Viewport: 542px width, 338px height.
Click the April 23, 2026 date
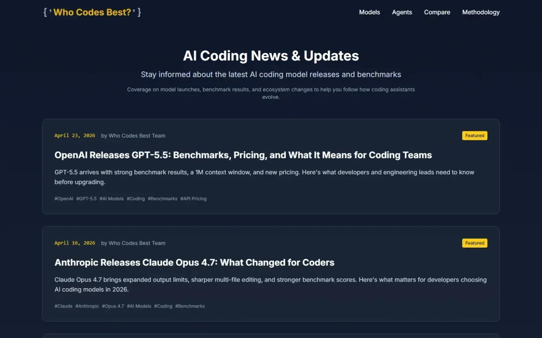point(75,136)
